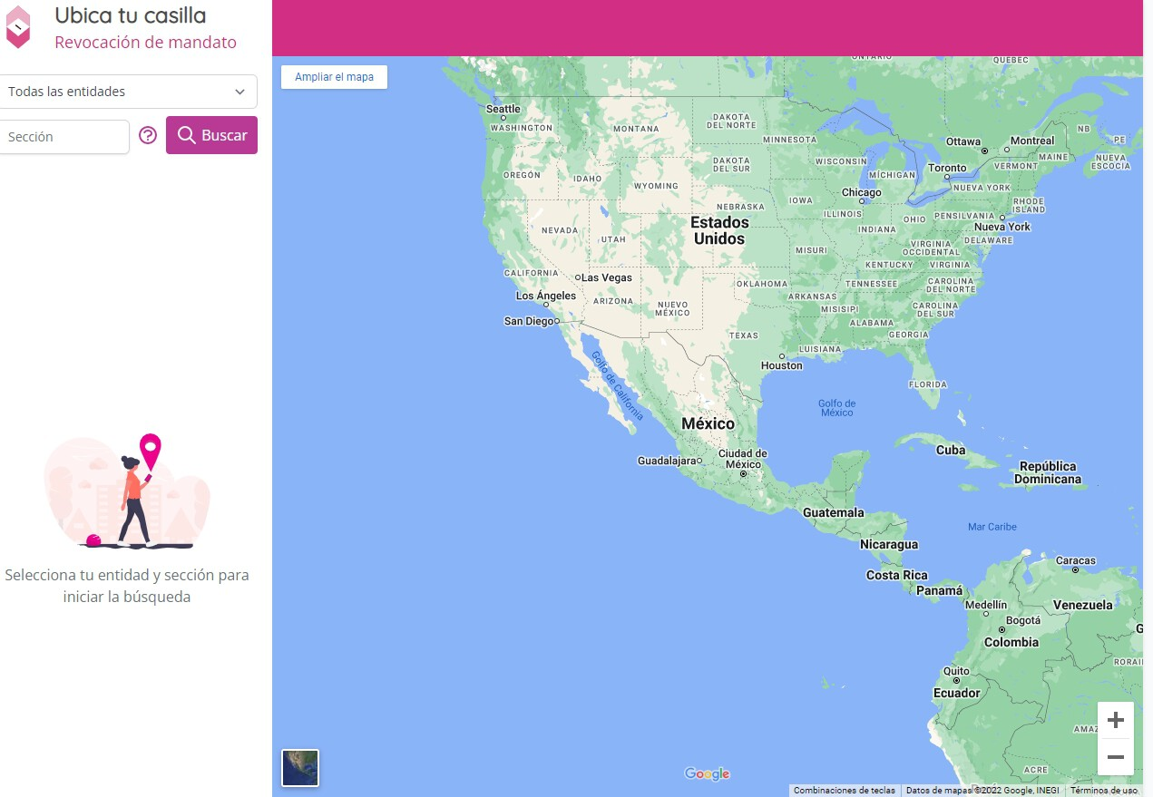Screen dimensions: 1153x797
Task: Click the Cuba label on map
Action: tap(951, 450)
